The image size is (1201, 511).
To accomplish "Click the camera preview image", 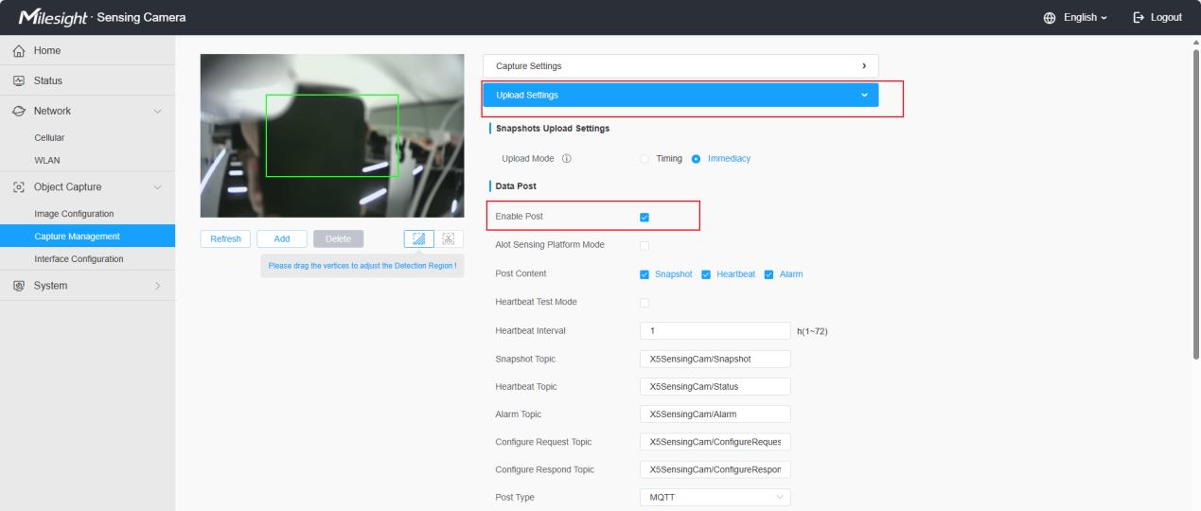I will pos(332,135).
